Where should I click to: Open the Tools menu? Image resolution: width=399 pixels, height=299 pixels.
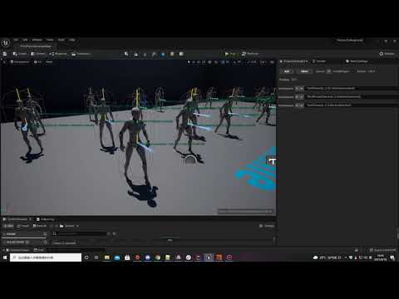[x=50, y=40]
